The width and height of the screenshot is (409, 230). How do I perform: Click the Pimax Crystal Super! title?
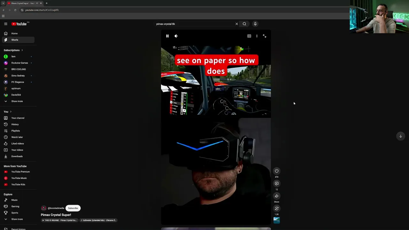point(56,215)
